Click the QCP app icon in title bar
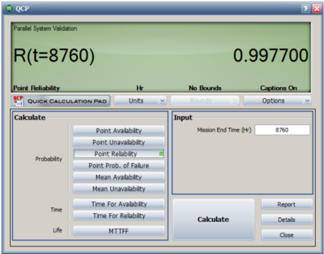The width and height of the screenshot is (324, 254). [x=9, y=8]
